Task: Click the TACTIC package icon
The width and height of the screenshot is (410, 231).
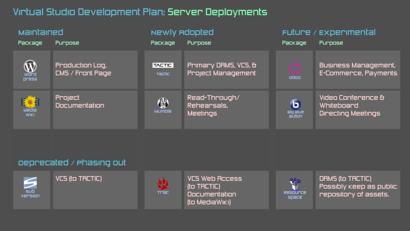Action: tap(163, 65)
